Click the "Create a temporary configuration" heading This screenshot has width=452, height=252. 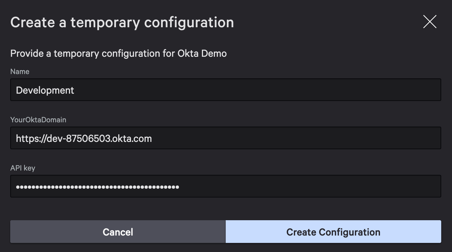click(x=122, y=22)
